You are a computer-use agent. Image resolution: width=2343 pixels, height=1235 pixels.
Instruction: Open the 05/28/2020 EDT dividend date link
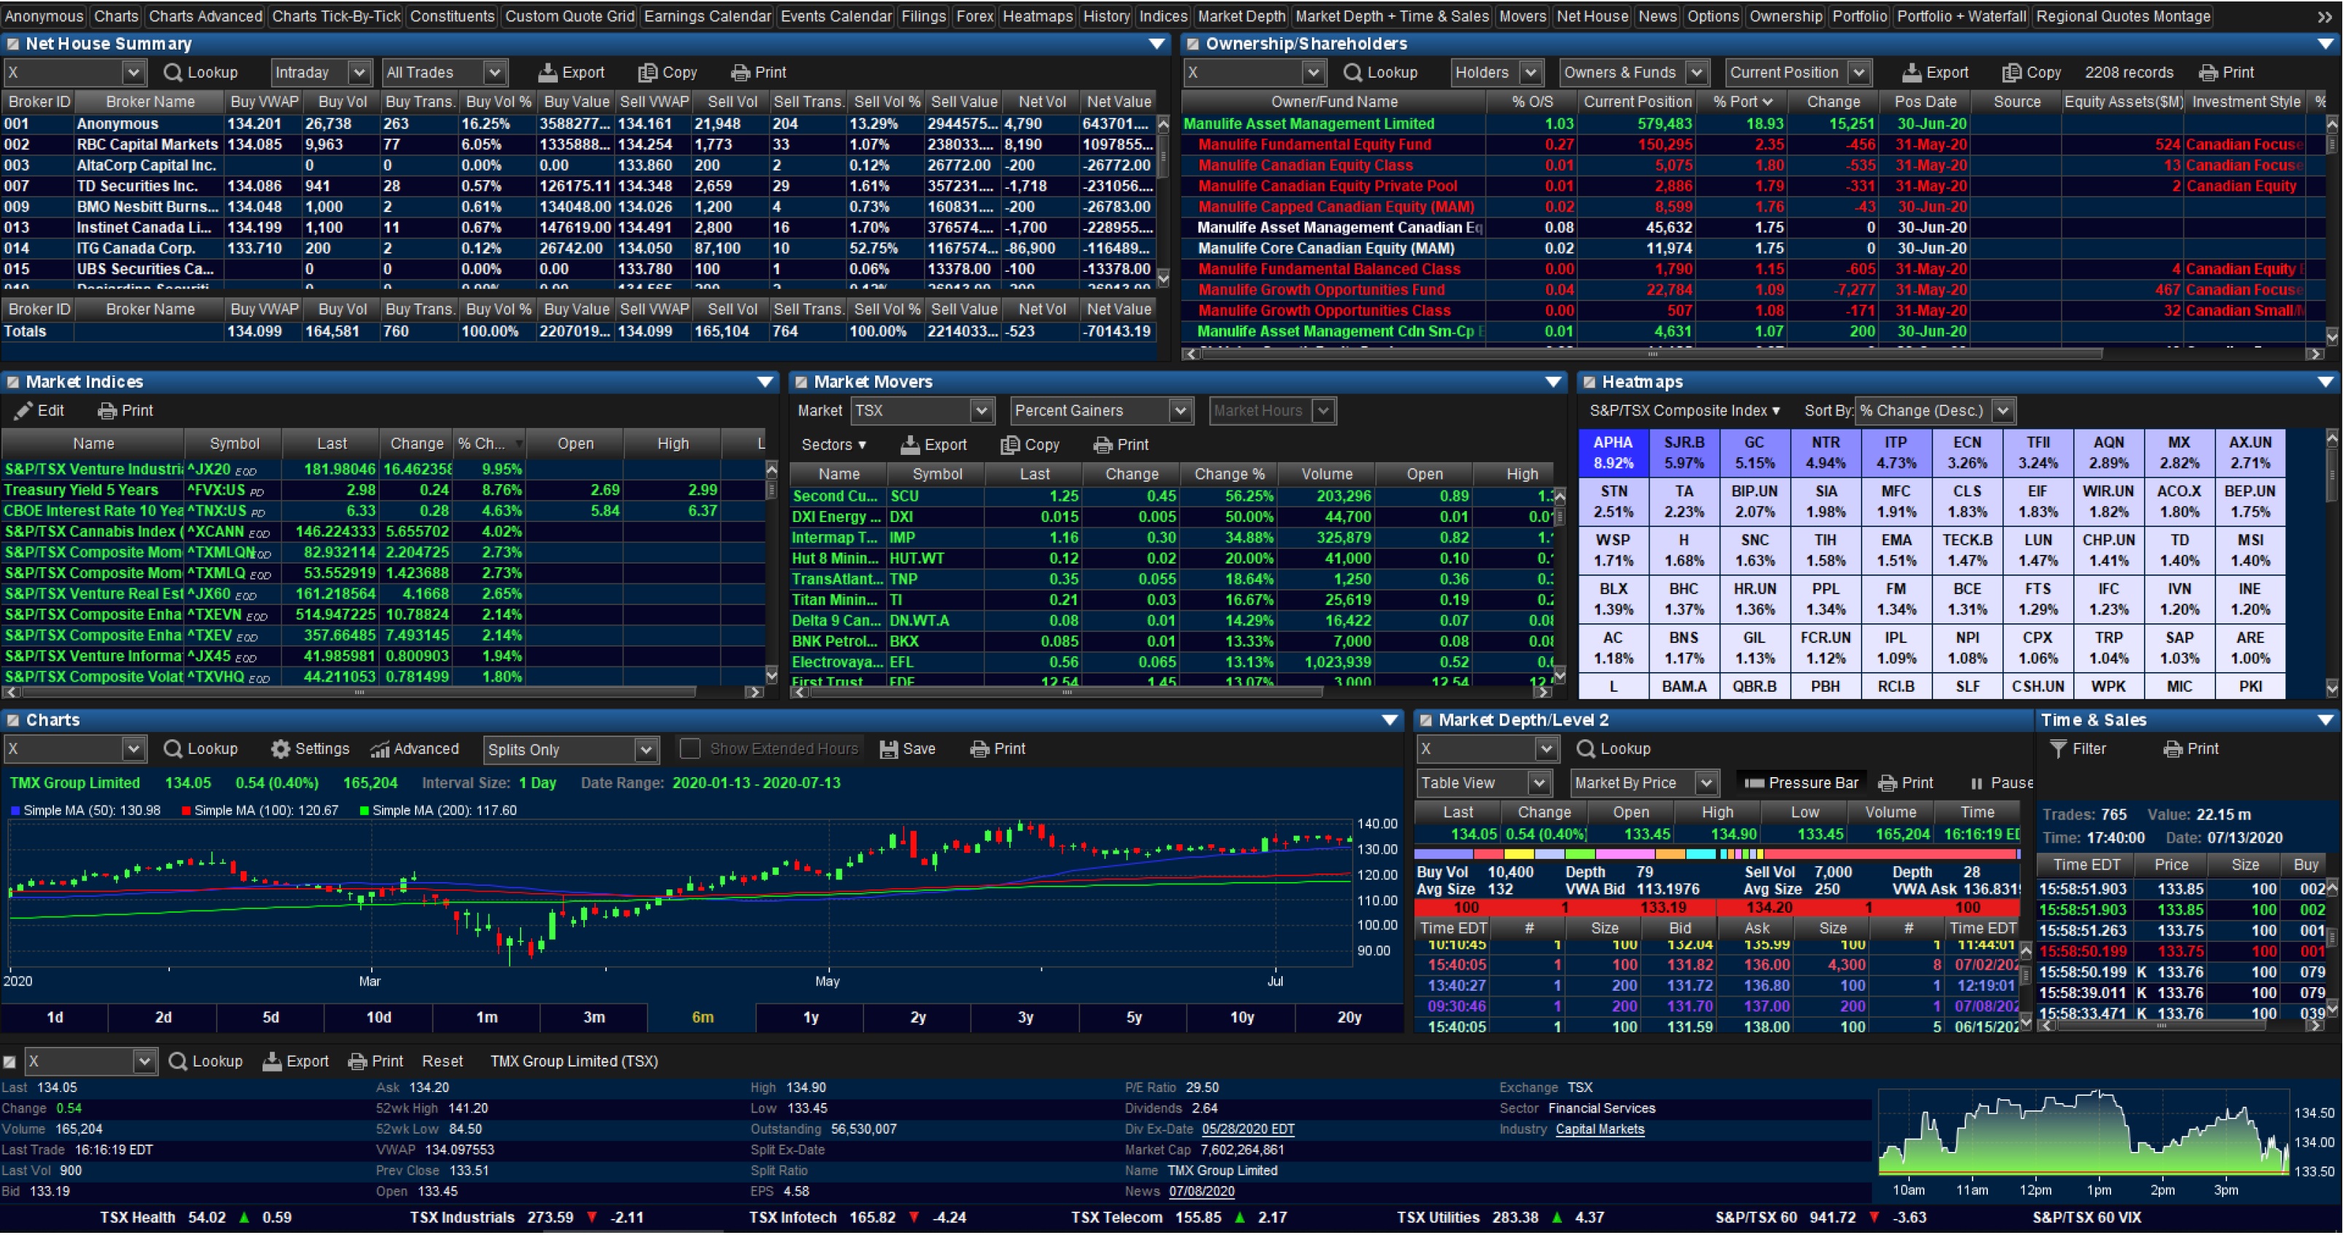(x=1248, y=1129)
